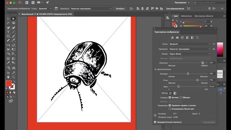Click the Трансформирование link
Image resolution: width=231 pixels, height=130 pixels.
coord(175,9)
